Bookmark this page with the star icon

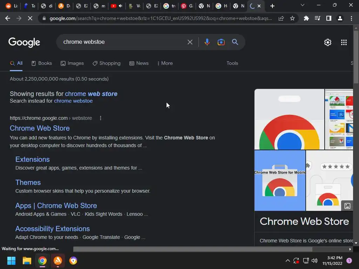pyautogui.click(x=292, y=18)
